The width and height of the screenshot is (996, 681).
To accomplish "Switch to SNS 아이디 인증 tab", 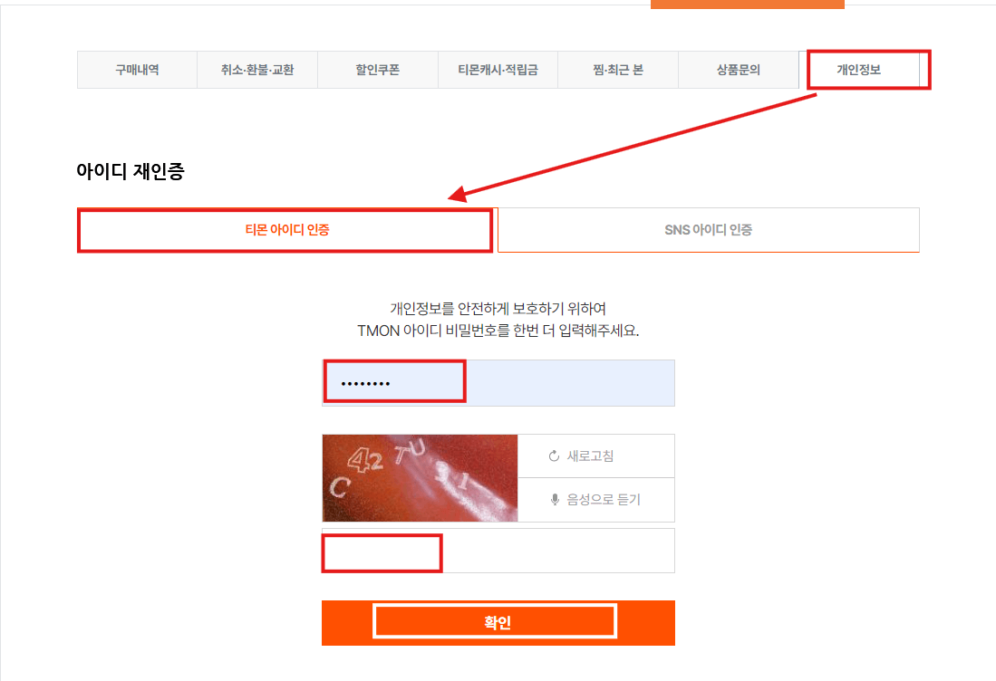I will tap(708, 230).
